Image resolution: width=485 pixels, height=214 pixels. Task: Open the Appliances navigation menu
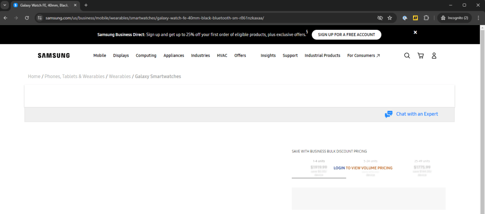[x=174, y=55]
